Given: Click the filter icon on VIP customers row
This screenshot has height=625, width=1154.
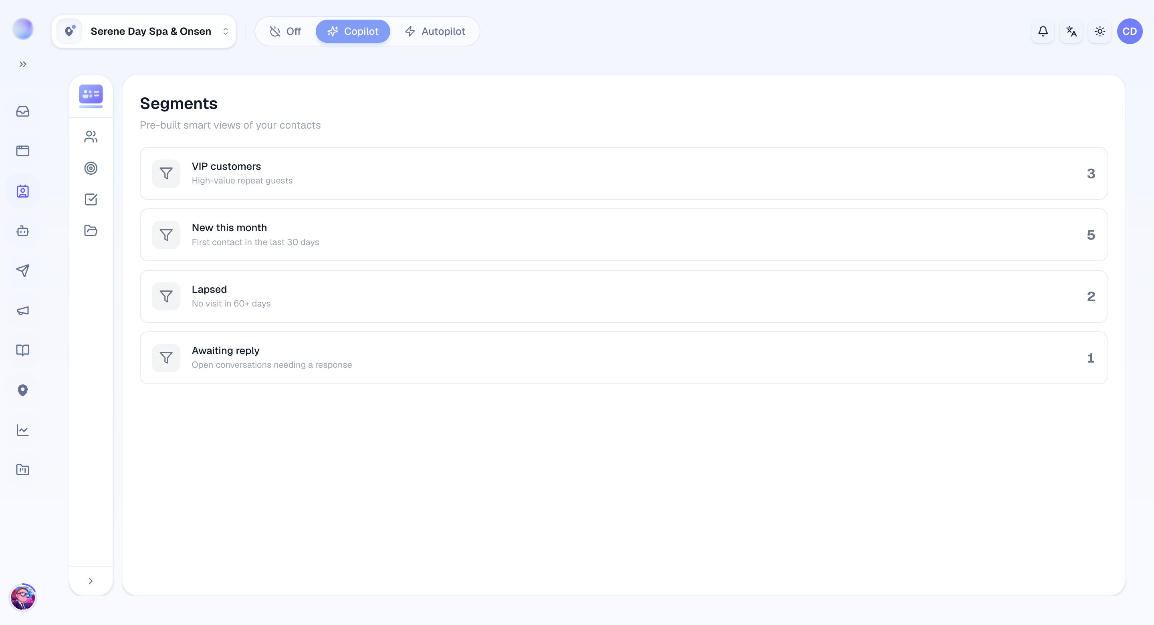Looking at the screenshot, I should 166,173.
